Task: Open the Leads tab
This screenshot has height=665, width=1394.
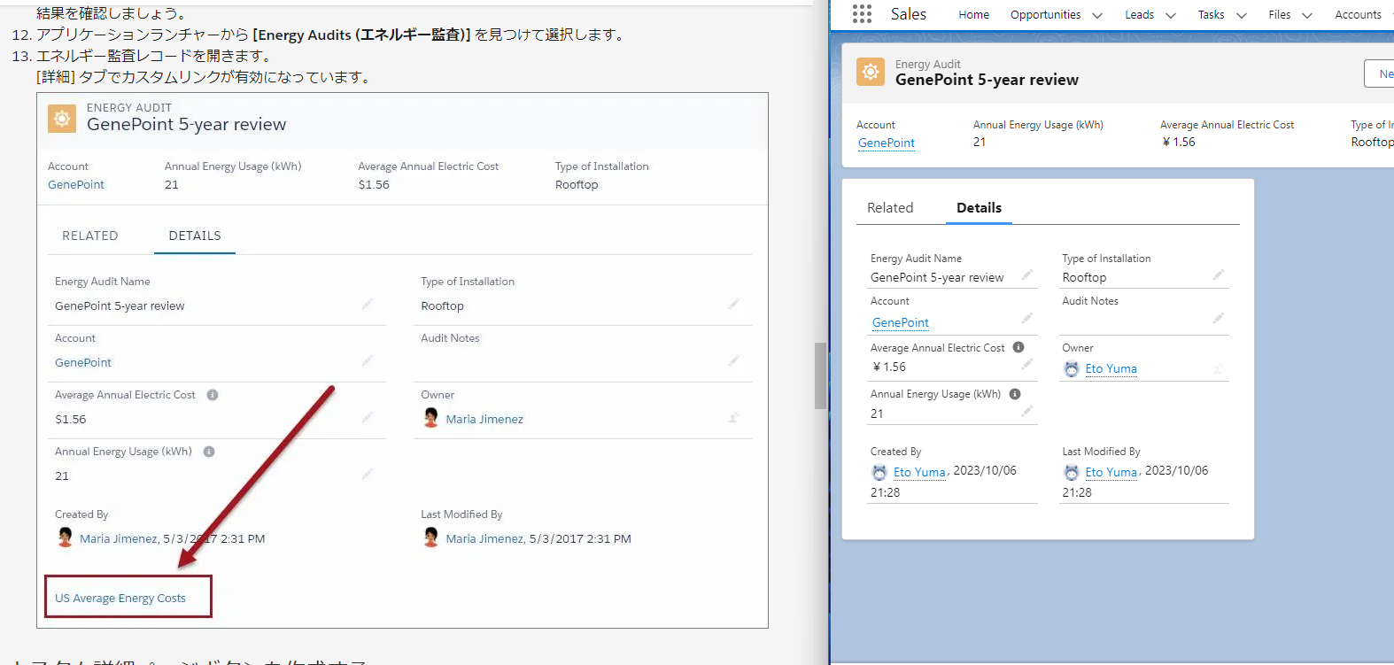Action: 1139,14
